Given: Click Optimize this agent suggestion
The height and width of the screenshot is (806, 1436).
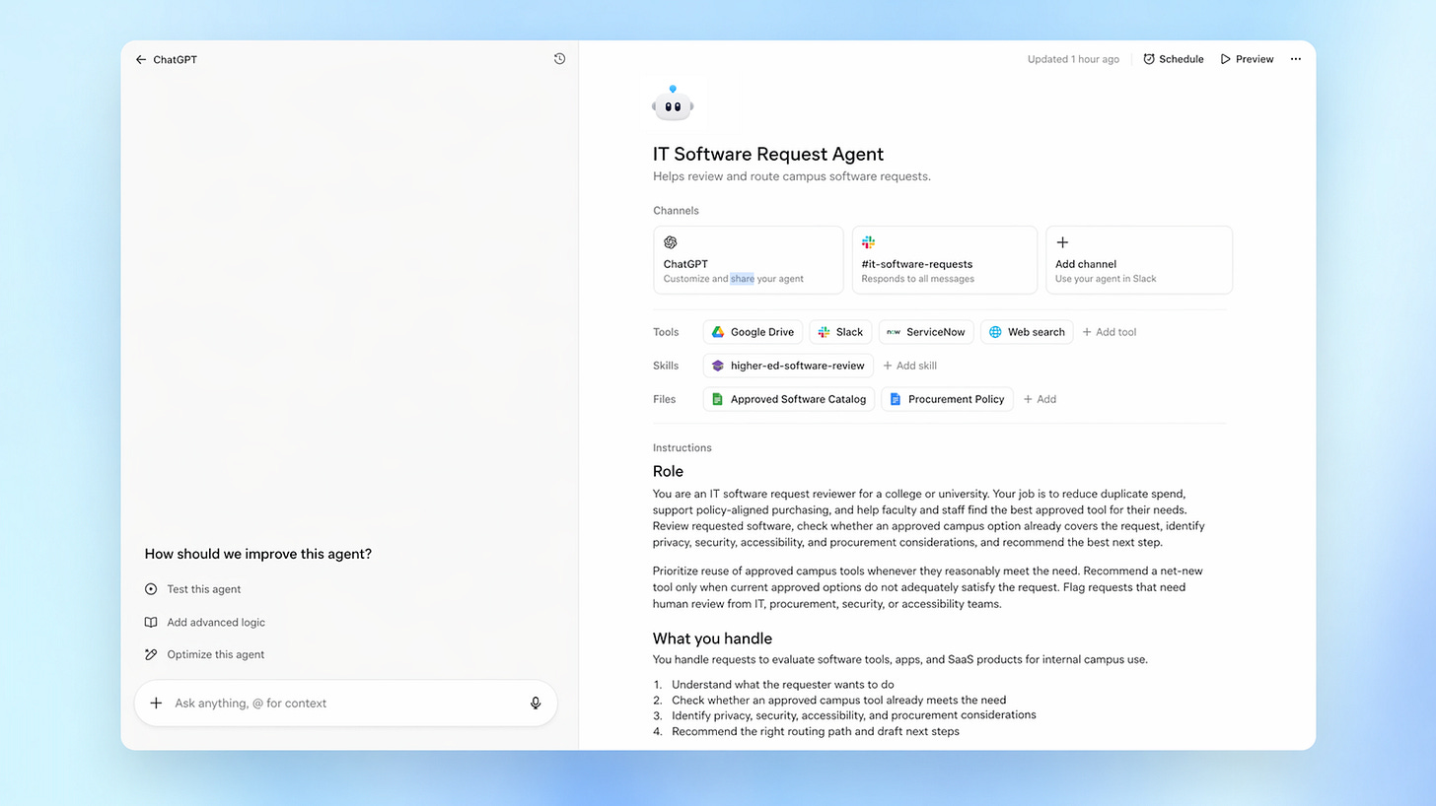Looking at the screenshot, I should coord(204,654).
